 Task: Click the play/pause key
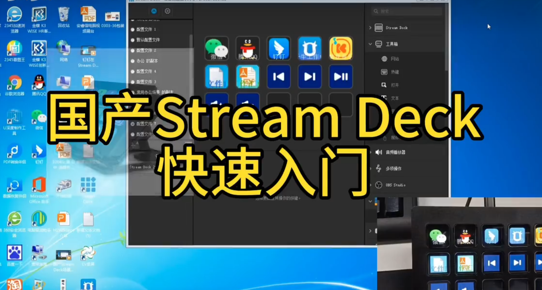tap(341, 77)
